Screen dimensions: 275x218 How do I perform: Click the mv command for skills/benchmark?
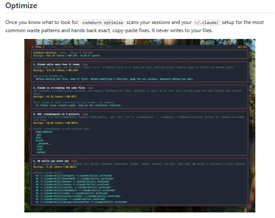[x=75, y=179]
